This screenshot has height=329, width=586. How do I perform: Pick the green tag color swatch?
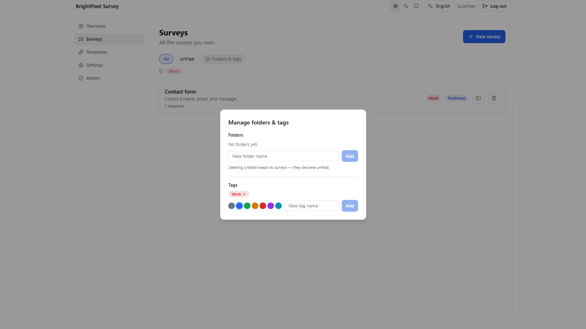(247, 206)
